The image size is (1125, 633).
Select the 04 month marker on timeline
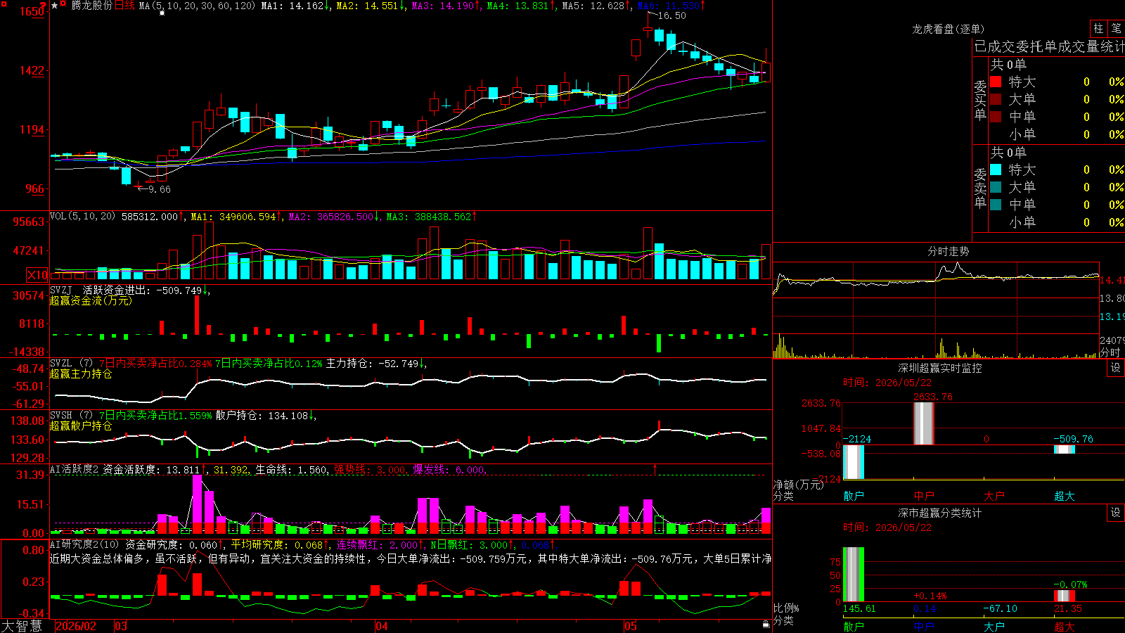point(382,626)
